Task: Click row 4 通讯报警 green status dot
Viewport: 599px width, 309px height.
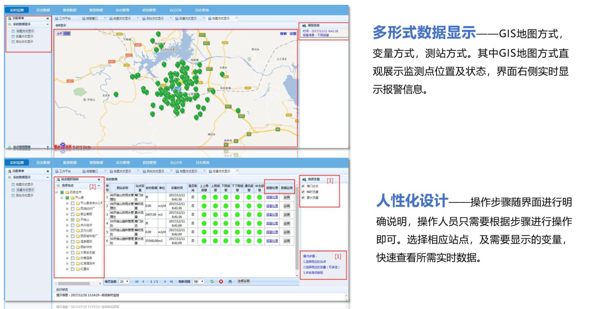Action: click(249, 223)
